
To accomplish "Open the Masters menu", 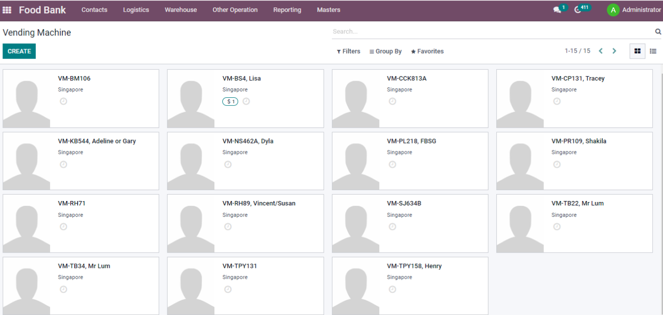I will click(x=329, y=10).
